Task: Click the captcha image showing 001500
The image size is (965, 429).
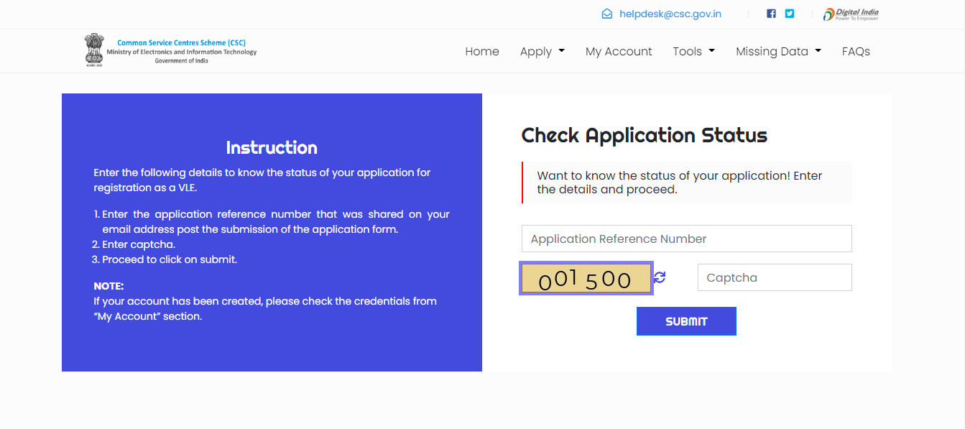Action: tap(586, 278)
